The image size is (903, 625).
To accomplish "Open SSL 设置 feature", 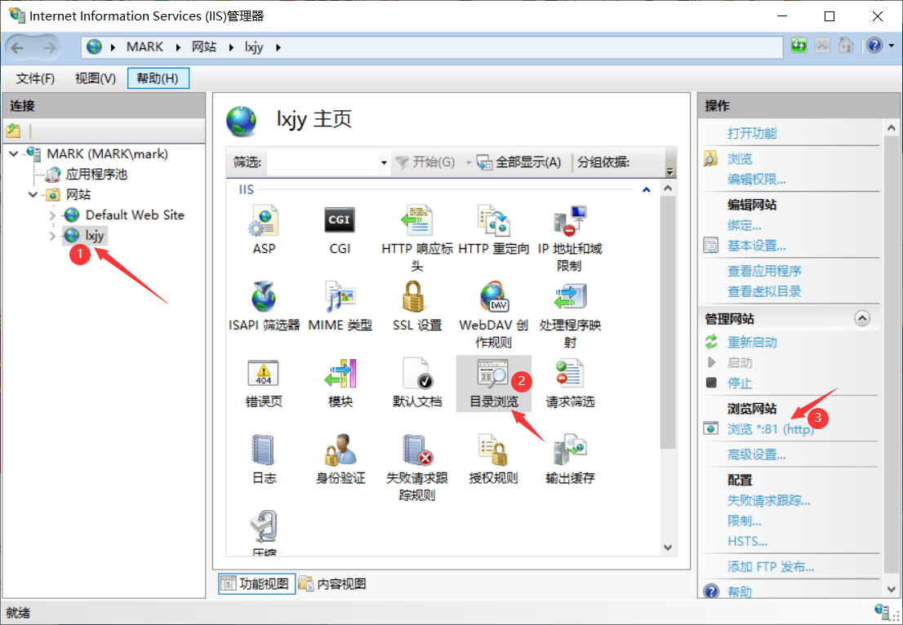I will point(417,306).
